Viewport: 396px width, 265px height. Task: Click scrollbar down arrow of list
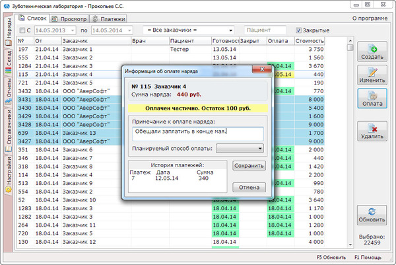pyautogui.click(x=350, y=245)
